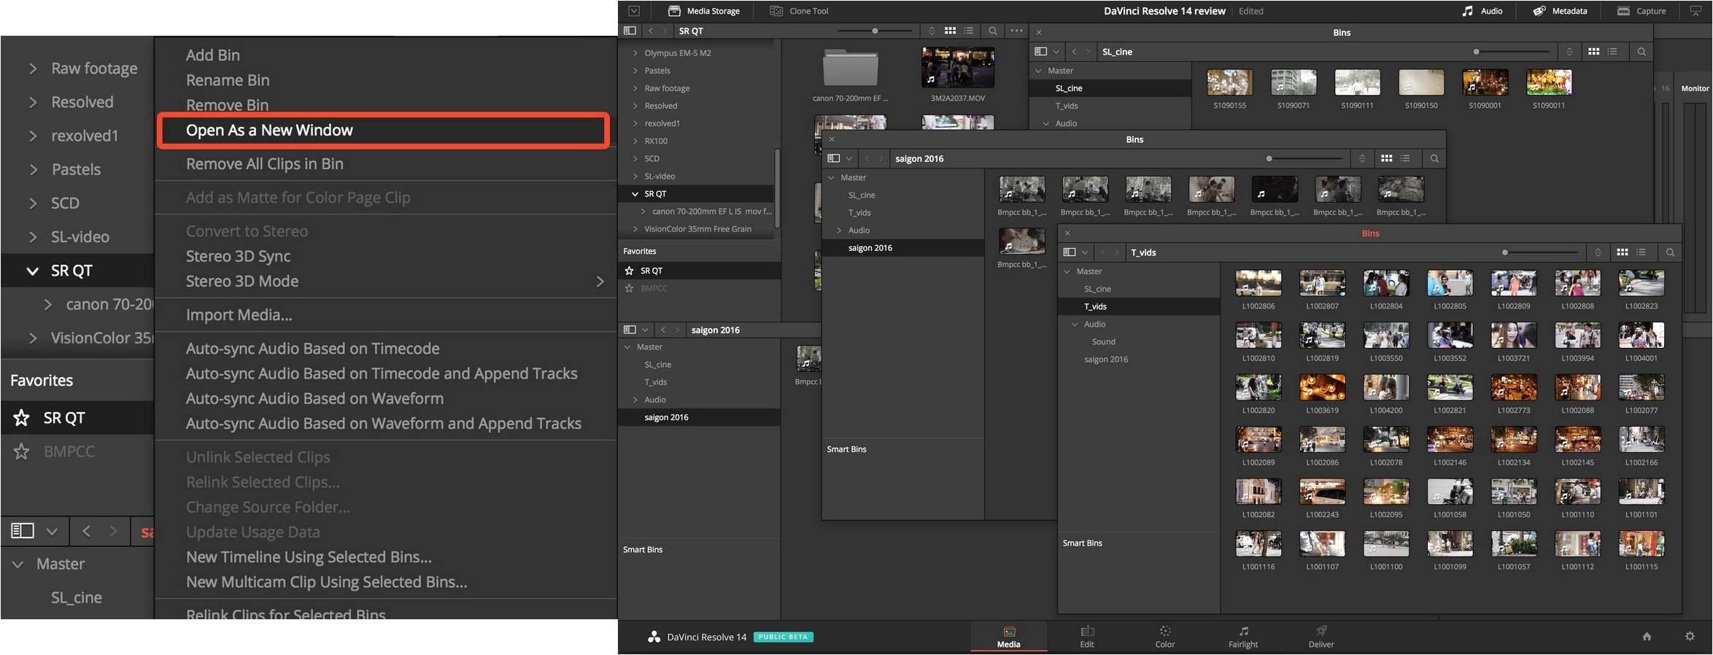Image resolution: width=1713 pixels, height=655 pixels.
Task: Switch to the Color page
Action: coord(1165,637)
